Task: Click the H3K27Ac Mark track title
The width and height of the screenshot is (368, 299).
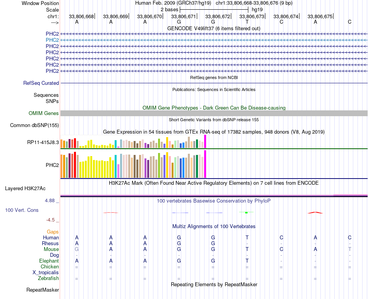Action: pyautogui.click(x=214, y=183)
